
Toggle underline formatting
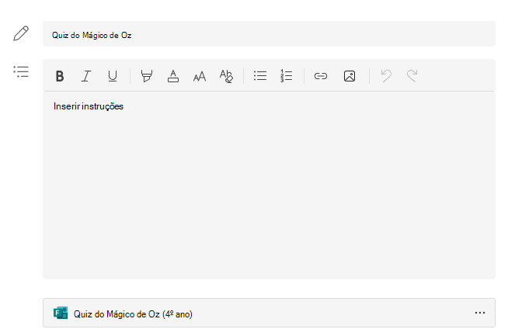(x=113, y=76)
